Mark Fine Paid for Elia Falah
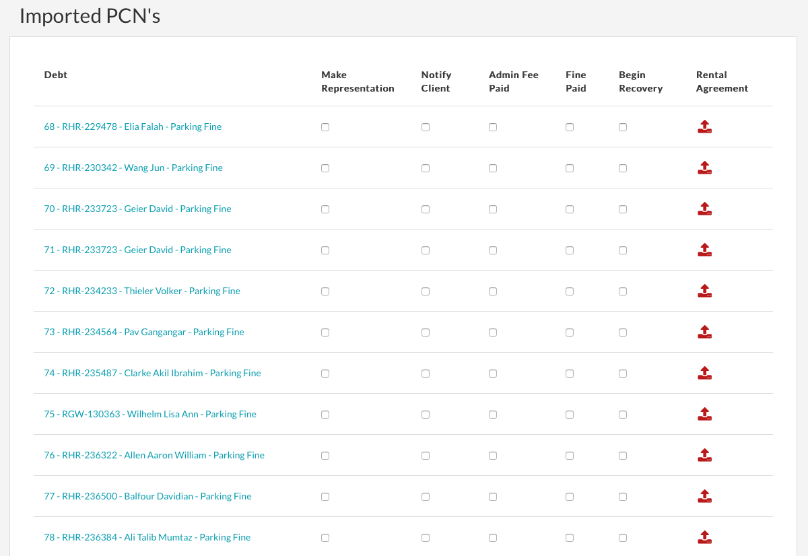Image resolution: width=808 pixels, height=556 pixels. [x=570, y=127]
